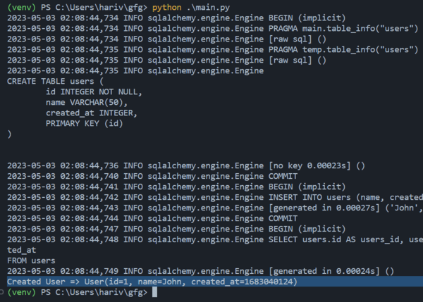The image size is (423, 302).
Task: Click 'id INTEGER NOT NULL,' line
Action: (x=94, y=92)
